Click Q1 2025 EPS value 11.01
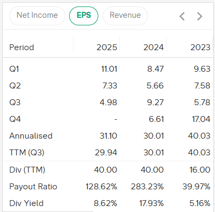This screenshot has height=212, width=215. [x=109, y=69]
